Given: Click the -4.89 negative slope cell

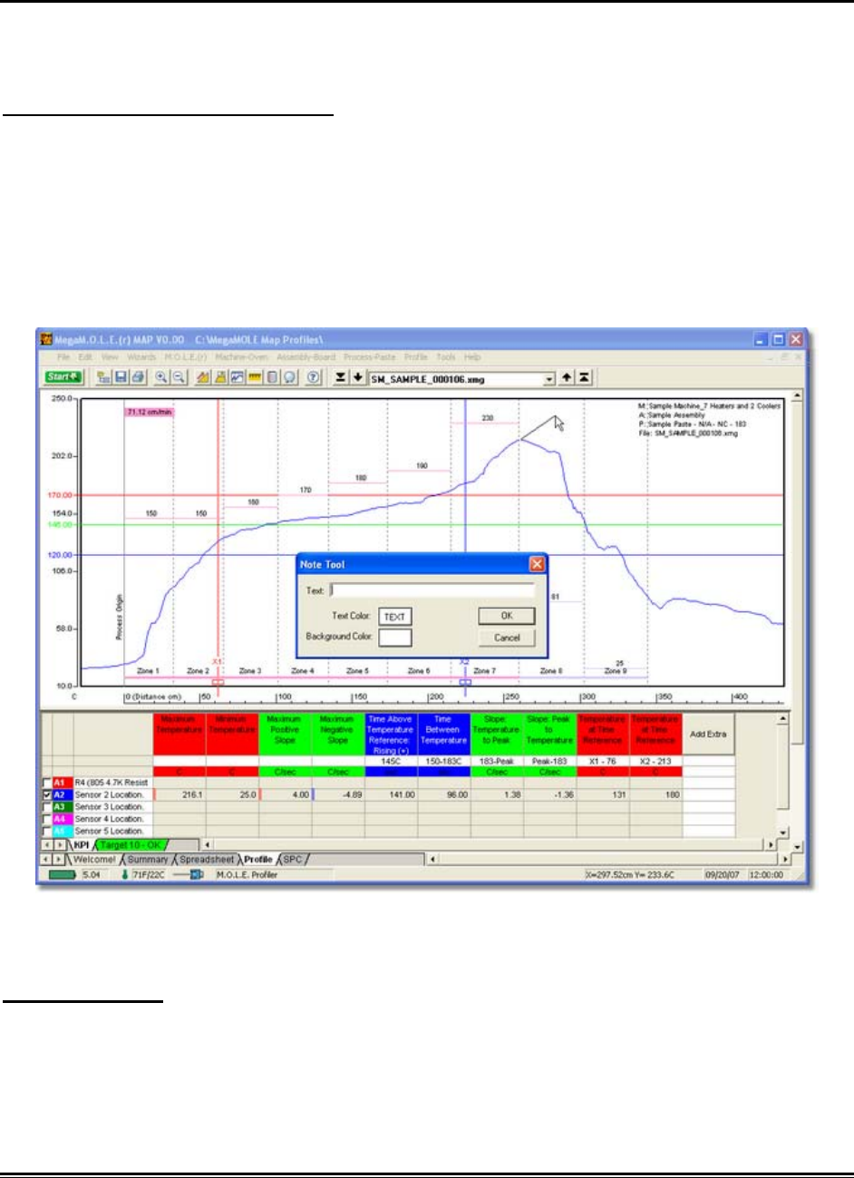Looking at the screenshot, I should click(337, 794).
